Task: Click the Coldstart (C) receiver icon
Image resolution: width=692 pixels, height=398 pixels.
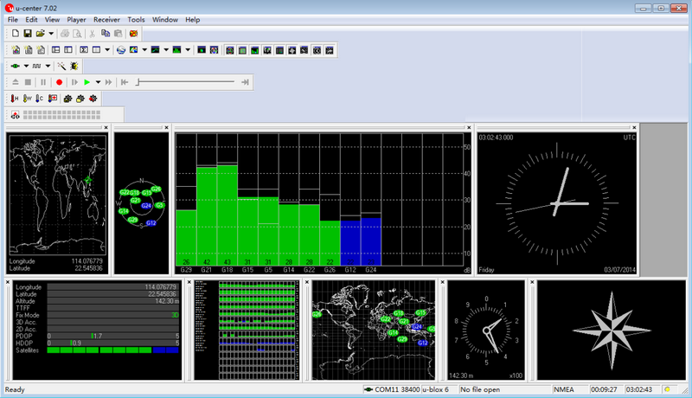Action: pyautogui.click(x=41, y=99)
